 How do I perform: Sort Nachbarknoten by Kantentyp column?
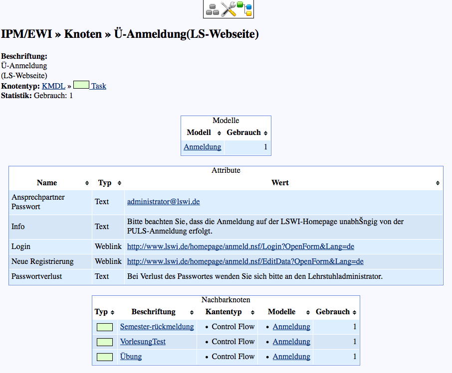click(x=252, y=312)
